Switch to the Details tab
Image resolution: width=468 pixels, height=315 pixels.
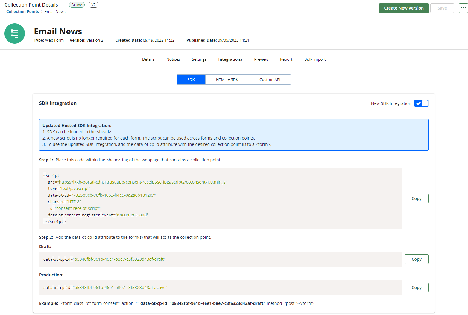pyautogui.click(x=148, y=59)
